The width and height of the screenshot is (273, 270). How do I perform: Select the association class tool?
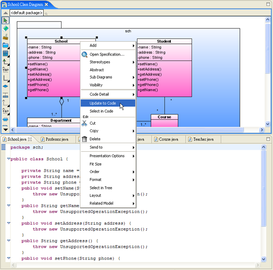tap(5, 95)
